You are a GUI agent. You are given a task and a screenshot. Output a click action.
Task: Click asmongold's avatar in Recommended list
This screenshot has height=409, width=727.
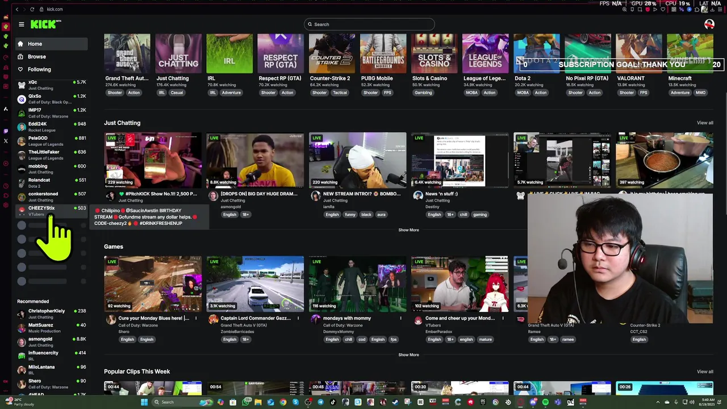(22, 341)
